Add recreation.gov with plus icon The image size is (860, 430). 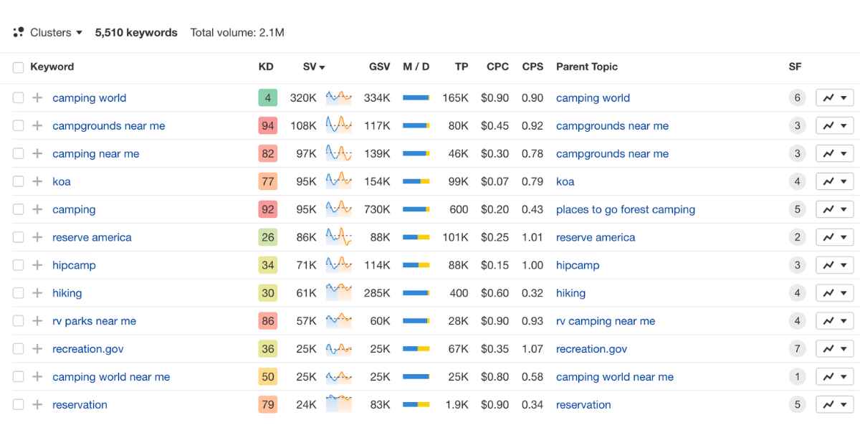click(x=37, y=350)
